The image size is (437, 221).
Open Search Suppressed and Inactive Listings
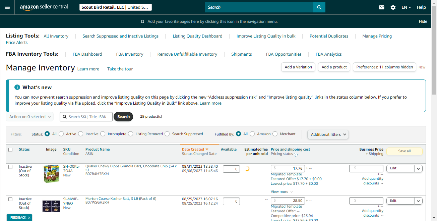tap(121, 36)
